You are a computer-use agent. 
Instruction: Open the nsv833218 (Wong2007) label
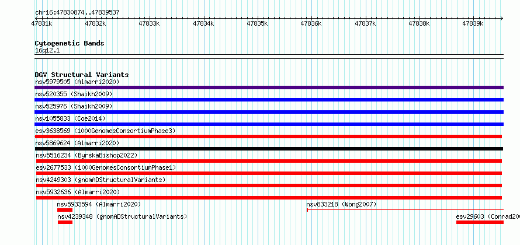click(342, 204)
